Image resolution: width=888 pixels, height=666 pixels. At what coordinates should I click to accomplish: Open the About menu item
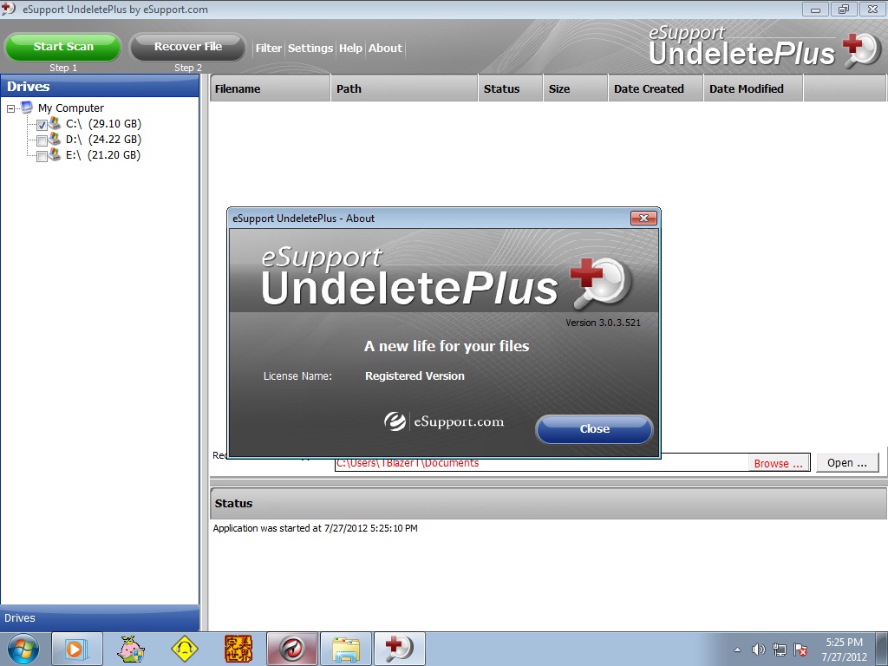pyautogui.click(x=385, y=49)
